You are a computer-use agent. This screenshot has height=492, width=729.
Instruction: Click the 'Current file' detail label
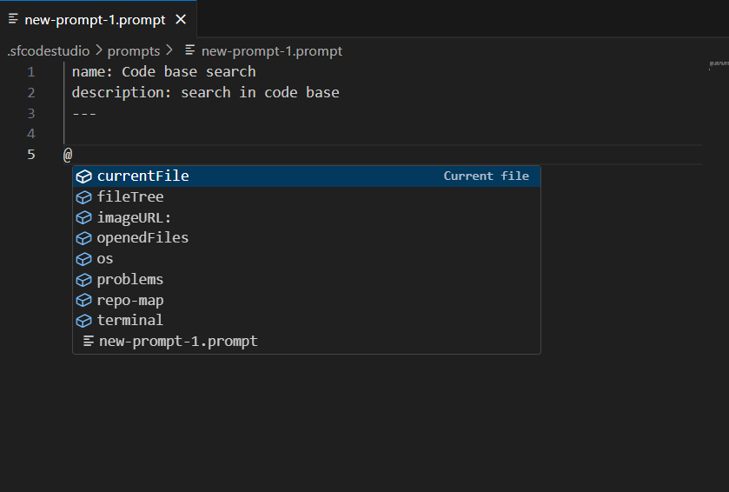tap(486, 176)
